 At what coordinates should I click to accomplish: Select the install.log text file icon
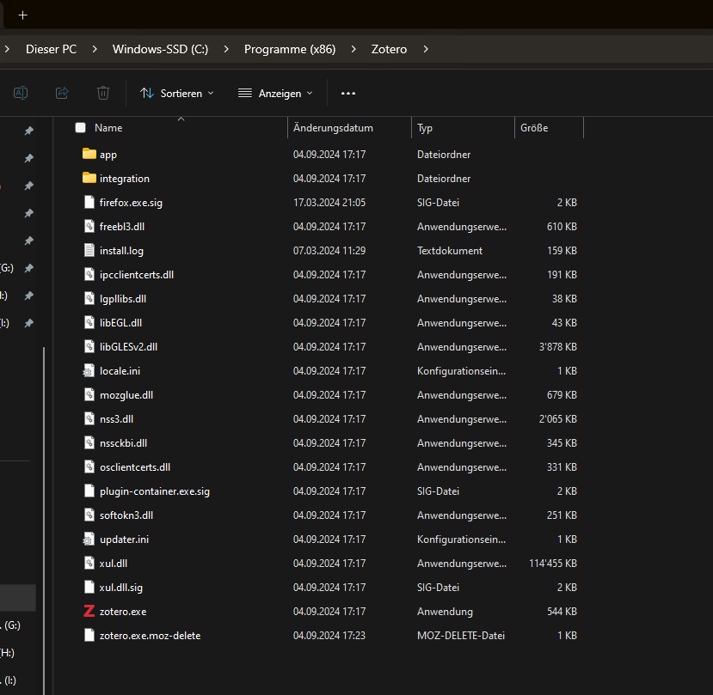click(89, 250)
